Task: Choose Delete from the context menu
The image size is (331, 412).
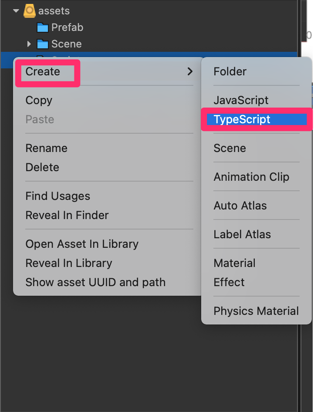Action: (x=42, y=167)
